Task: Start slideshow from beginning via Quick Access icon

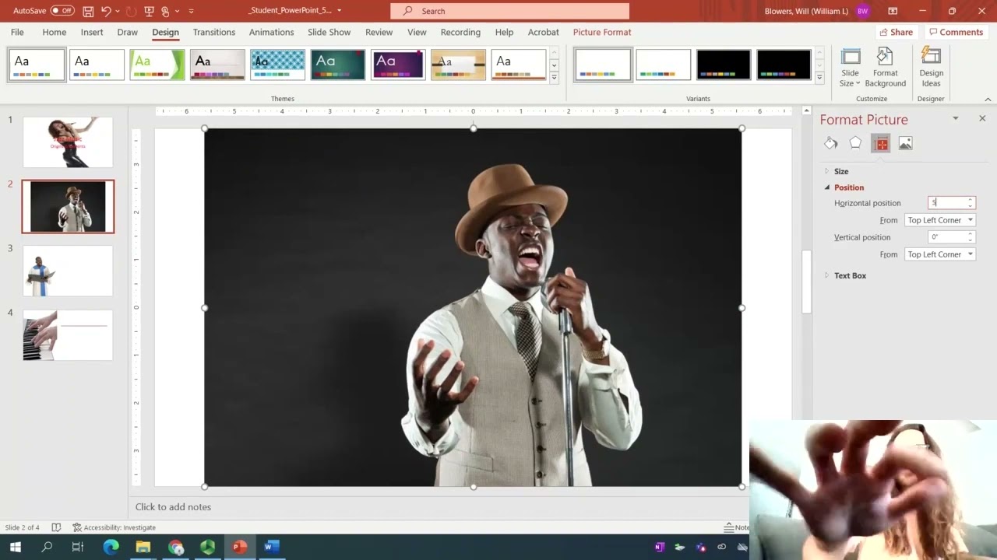Action: click(148, 11)
